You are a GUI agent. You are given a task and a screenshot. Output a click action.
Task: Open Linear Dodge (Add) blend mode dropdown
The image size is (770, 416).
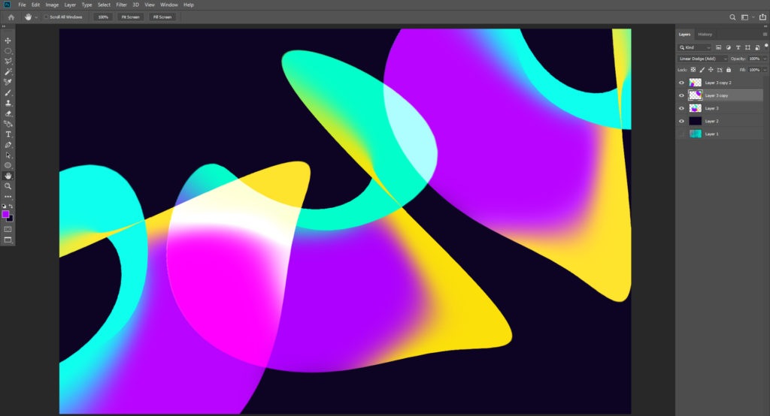click(702, 59)
